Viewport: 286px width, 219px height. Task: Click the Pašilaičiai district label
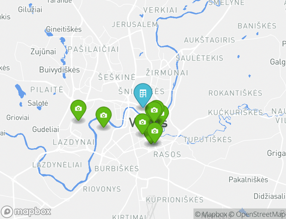[93, 49]
